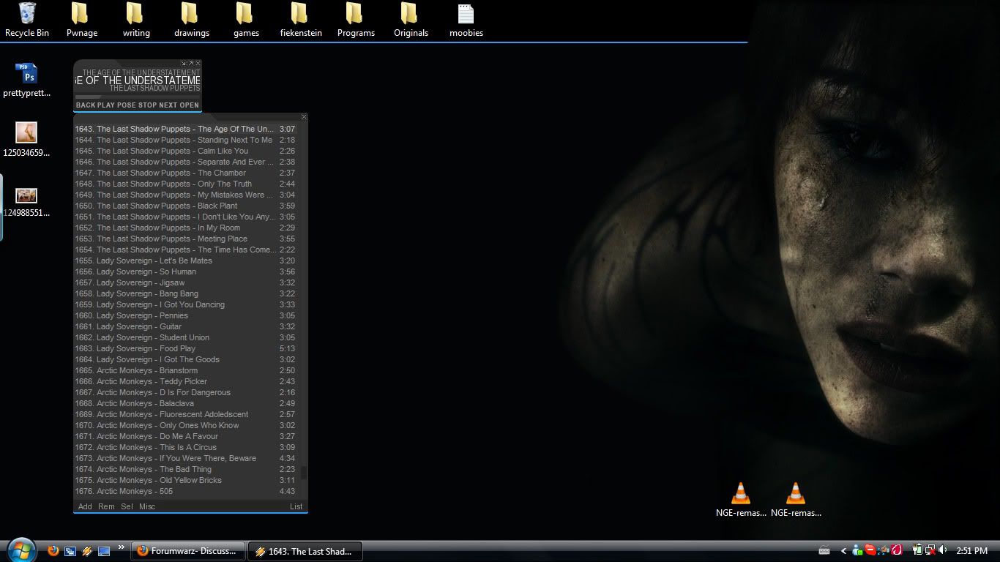Select track 1669 Fluorescent Adoledscent

184,414
